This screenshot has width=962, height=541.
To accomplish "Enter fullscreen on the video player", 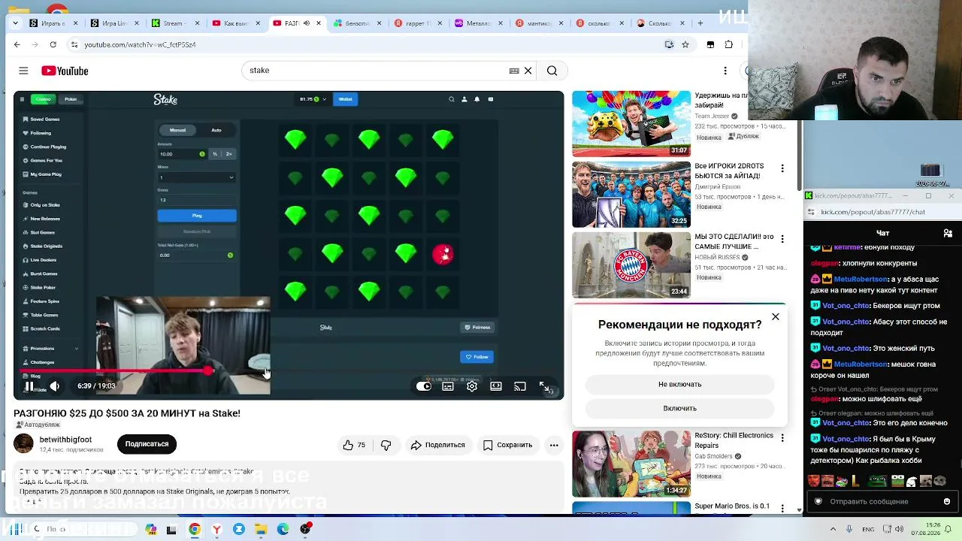I will point(544,386).
